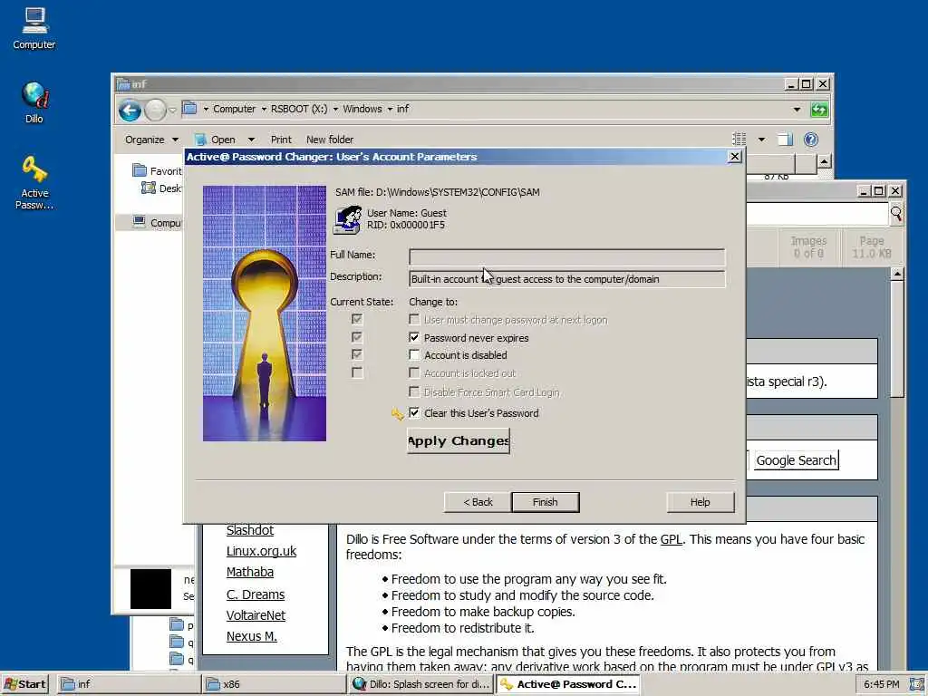Image resolution: width=928 pixels, height=696 pixels.
Task: Click the Guest user account icon
Action: pos(347,219)
